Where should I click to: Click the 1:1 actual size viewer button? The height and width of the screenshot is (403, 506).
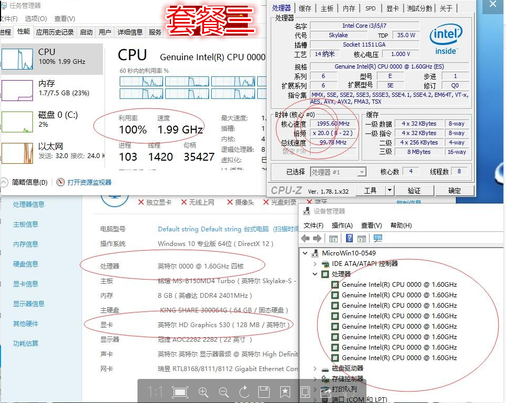(x=155, y=392)
